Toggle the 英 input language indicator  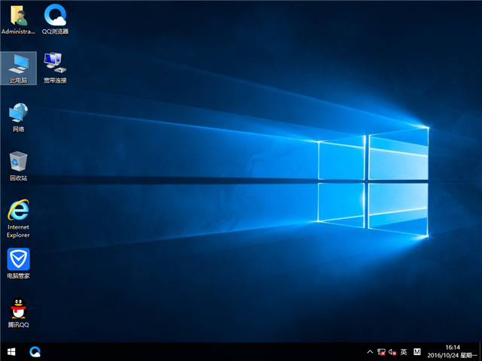tap(404, 351)
